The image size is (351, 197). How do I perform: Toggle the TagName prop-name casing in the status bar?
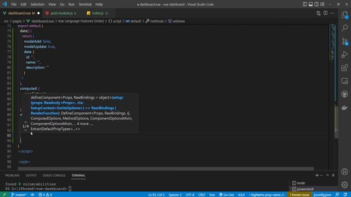click(x=267, y=195)
